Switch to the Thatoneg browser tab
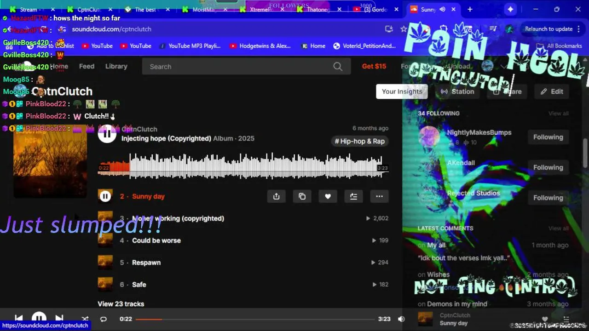Screen dimensions: 589x331 pos(319,9)
